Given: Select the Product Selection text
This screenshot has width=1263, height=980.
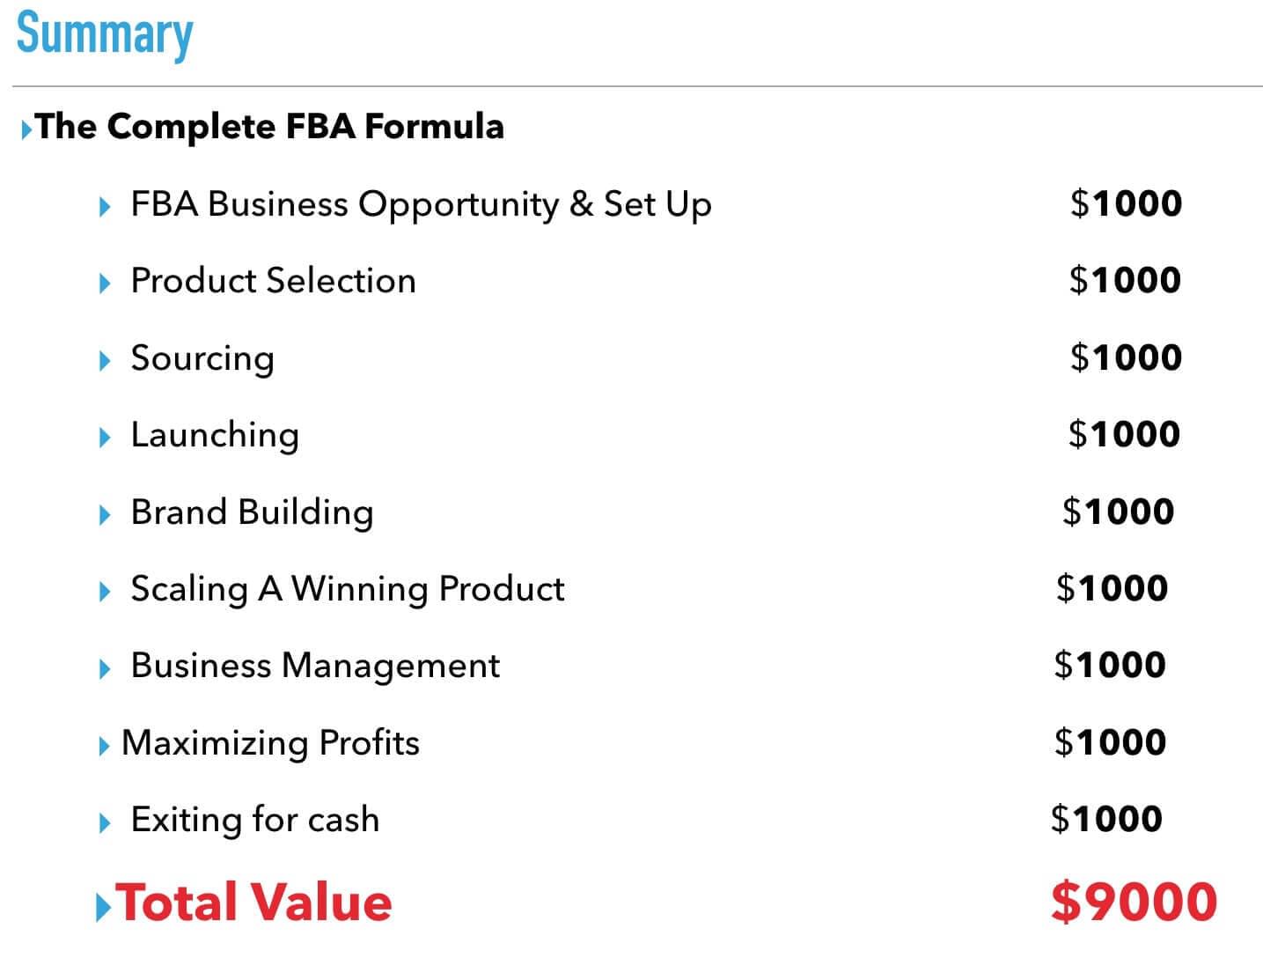Looking at the screenshot, I should [x=273, y=281].
